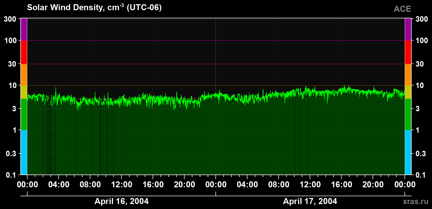The image size is (432, 209).
Task: Select the 'April 17, 2004' date label
Action: pos(310,201)
